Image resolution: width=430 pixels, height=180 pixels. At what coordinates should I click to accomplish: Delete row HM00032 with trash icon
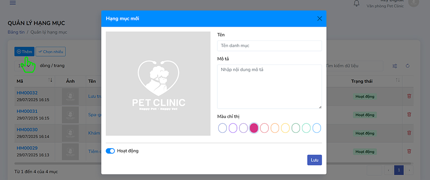(409, 96)
